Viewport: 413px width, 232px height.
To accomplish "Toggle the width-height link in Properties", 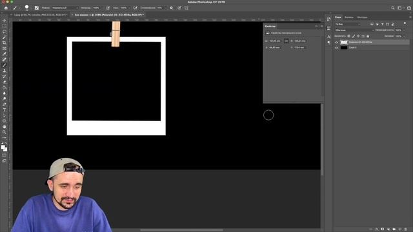I will [286, 41].
